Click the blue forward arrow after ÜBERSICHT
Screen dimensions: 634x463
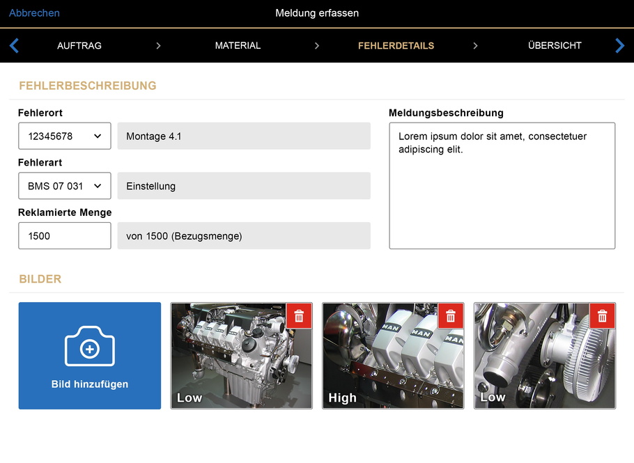(619, 46)
